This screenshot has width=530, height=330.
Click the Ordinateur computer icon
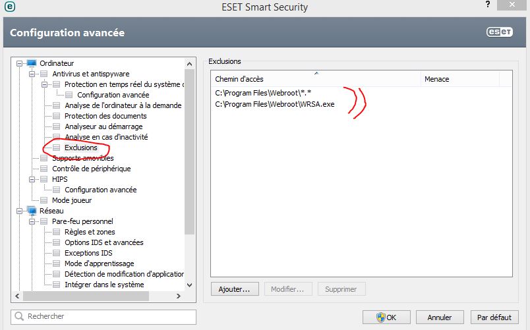click(x=32, y=63)
